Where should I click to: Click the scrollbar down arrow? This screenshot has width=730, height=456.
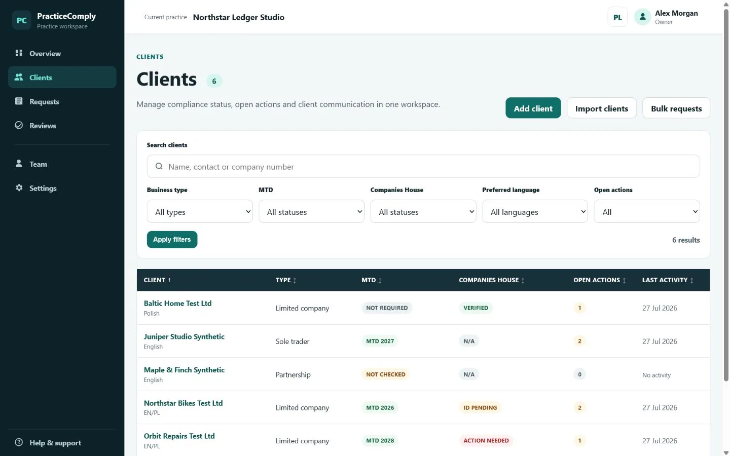click(x=726, y=452)
